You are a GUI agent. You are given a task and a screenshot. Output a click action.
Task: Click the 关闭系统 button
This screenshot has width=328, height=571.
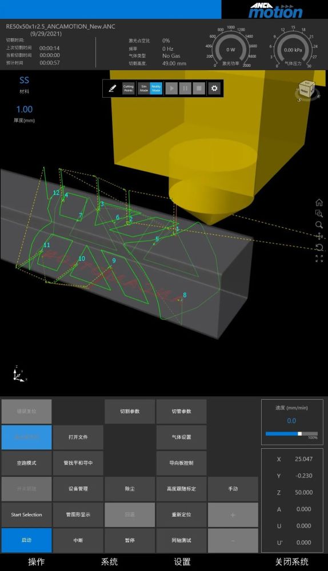click(292, 562)
